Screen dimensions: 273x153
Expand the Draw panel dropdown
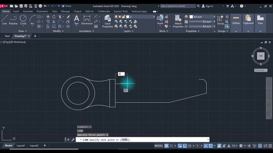tap(23, 31)
